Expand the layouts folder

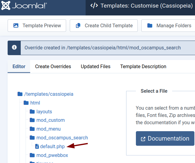pyautogui.click(x=44, y=111)
